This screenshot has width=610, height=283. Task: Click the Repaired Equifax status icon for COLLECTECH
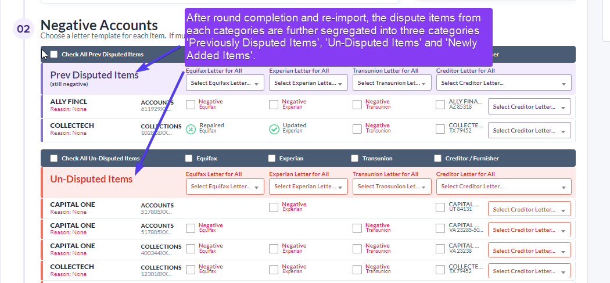[x=191, y=129]
